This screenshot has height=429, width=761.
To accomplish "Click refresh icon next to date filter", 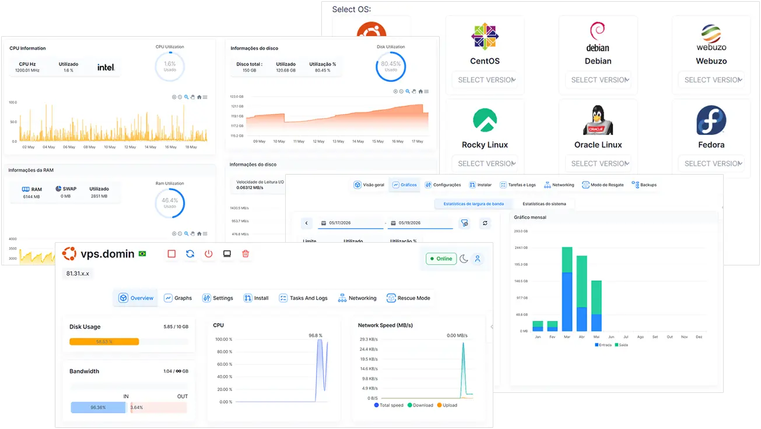I will [x=485, y=223].
